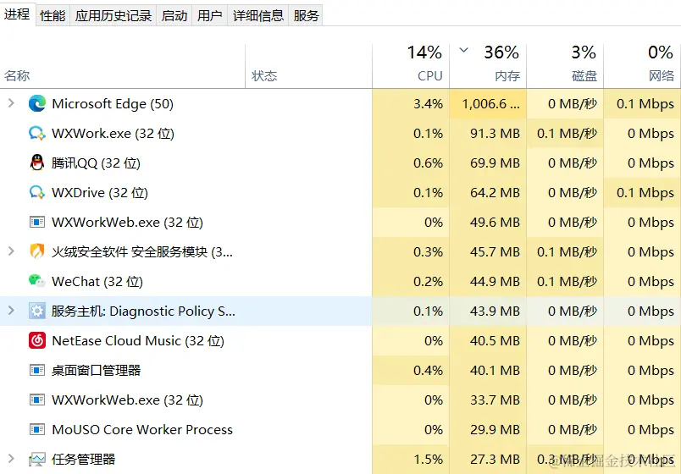The width and height of the screenshot is (681, 474).
Task: Click 桌面窗口管理器 0.4% CPU cell
Action: pyautogui.click(x=411, y=370)
